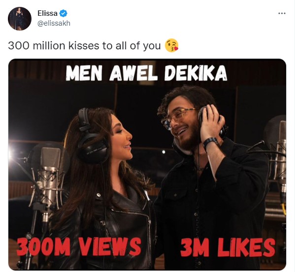Image resolution: width=295 pixels, height=272 pixels.
Task: Click the kissing face emoji in tweet
Action: [171, 45]
